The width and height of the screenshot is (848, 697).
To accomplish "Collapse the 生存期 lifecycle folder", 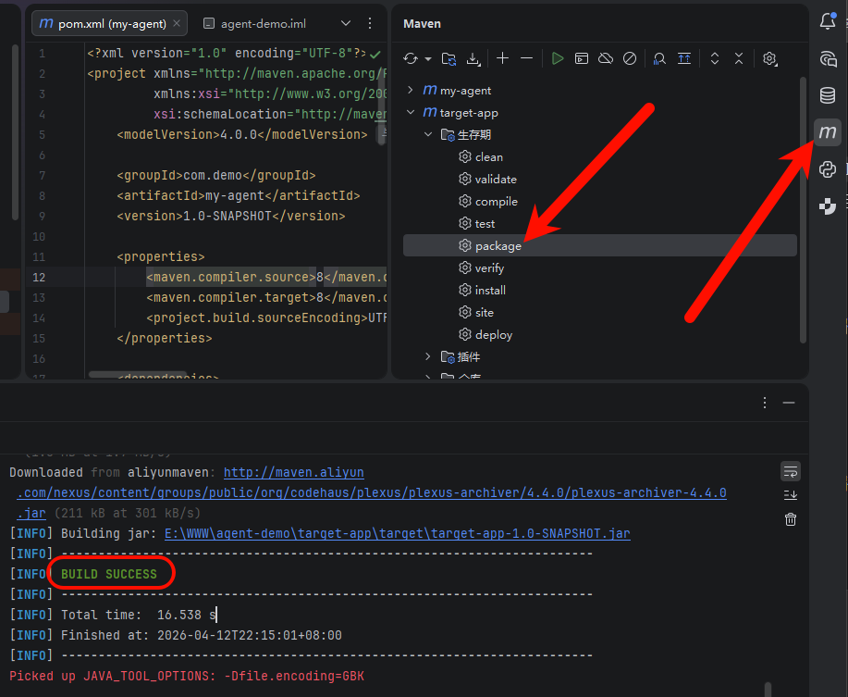I will coord(428,134).
